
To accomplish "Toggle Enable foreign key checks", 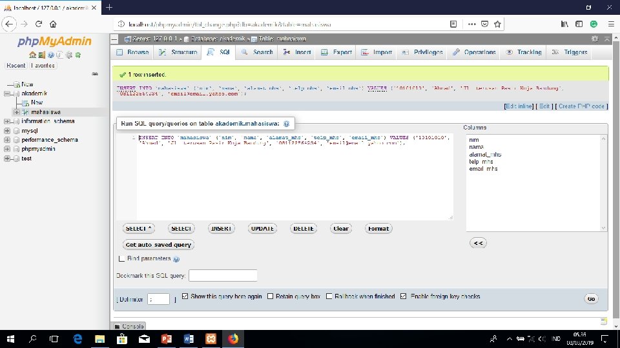I will 403,296.
